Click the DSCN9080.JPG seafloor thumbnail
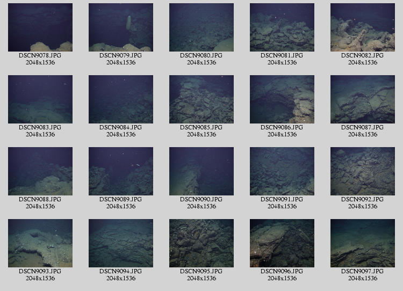The height and width of the screenshot is (291, 403). [201, 27]
